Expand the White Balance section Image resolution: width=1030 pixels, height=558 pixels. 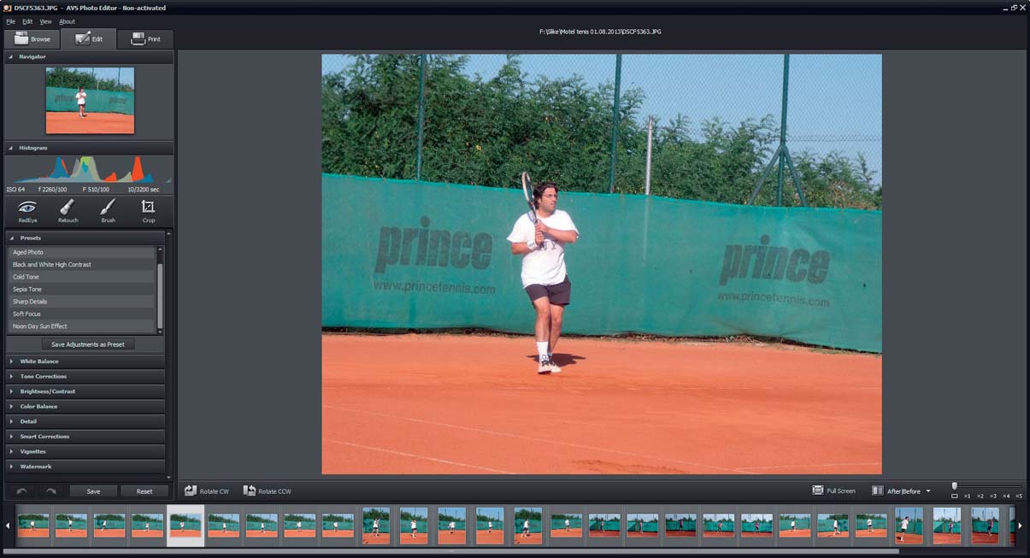[85, 361]
